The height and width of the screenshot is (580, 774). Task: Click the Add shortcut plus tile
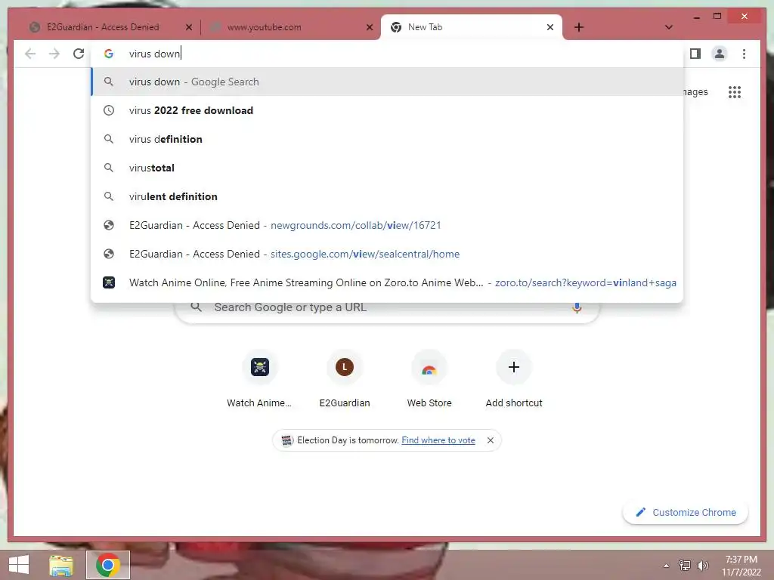point(514,379)
